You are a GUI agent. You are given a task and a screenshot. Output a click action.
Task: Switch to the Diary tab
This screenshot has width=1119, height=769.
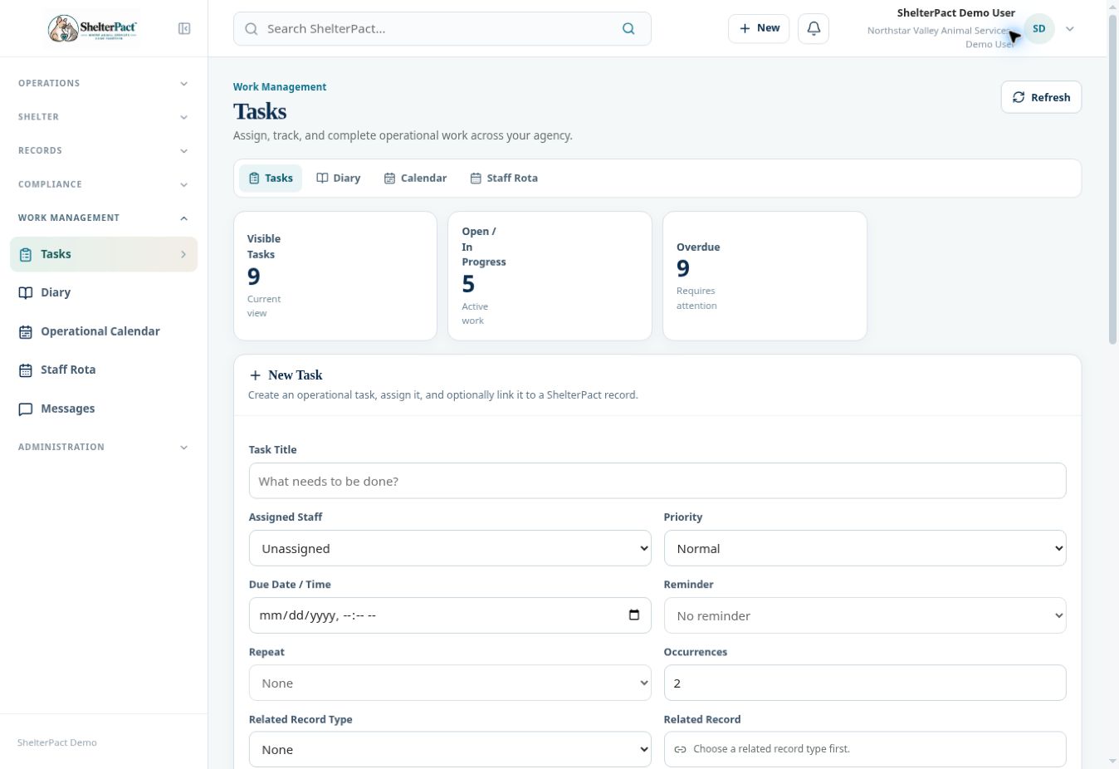click(338, 178)
